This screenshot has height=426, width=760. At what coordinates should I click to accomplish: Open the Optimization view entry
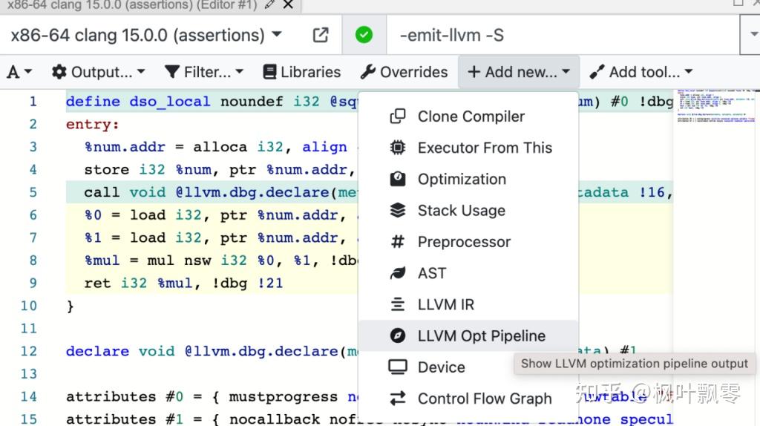(x=468, y=179)
